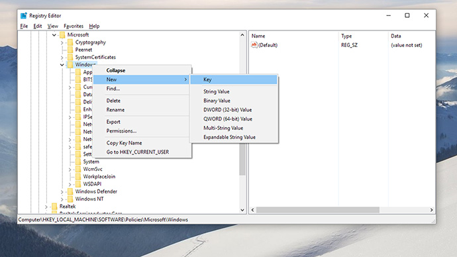Choose QWORD (64-bit) Value
The image size is (457, 257).
(x=234, y=119)
